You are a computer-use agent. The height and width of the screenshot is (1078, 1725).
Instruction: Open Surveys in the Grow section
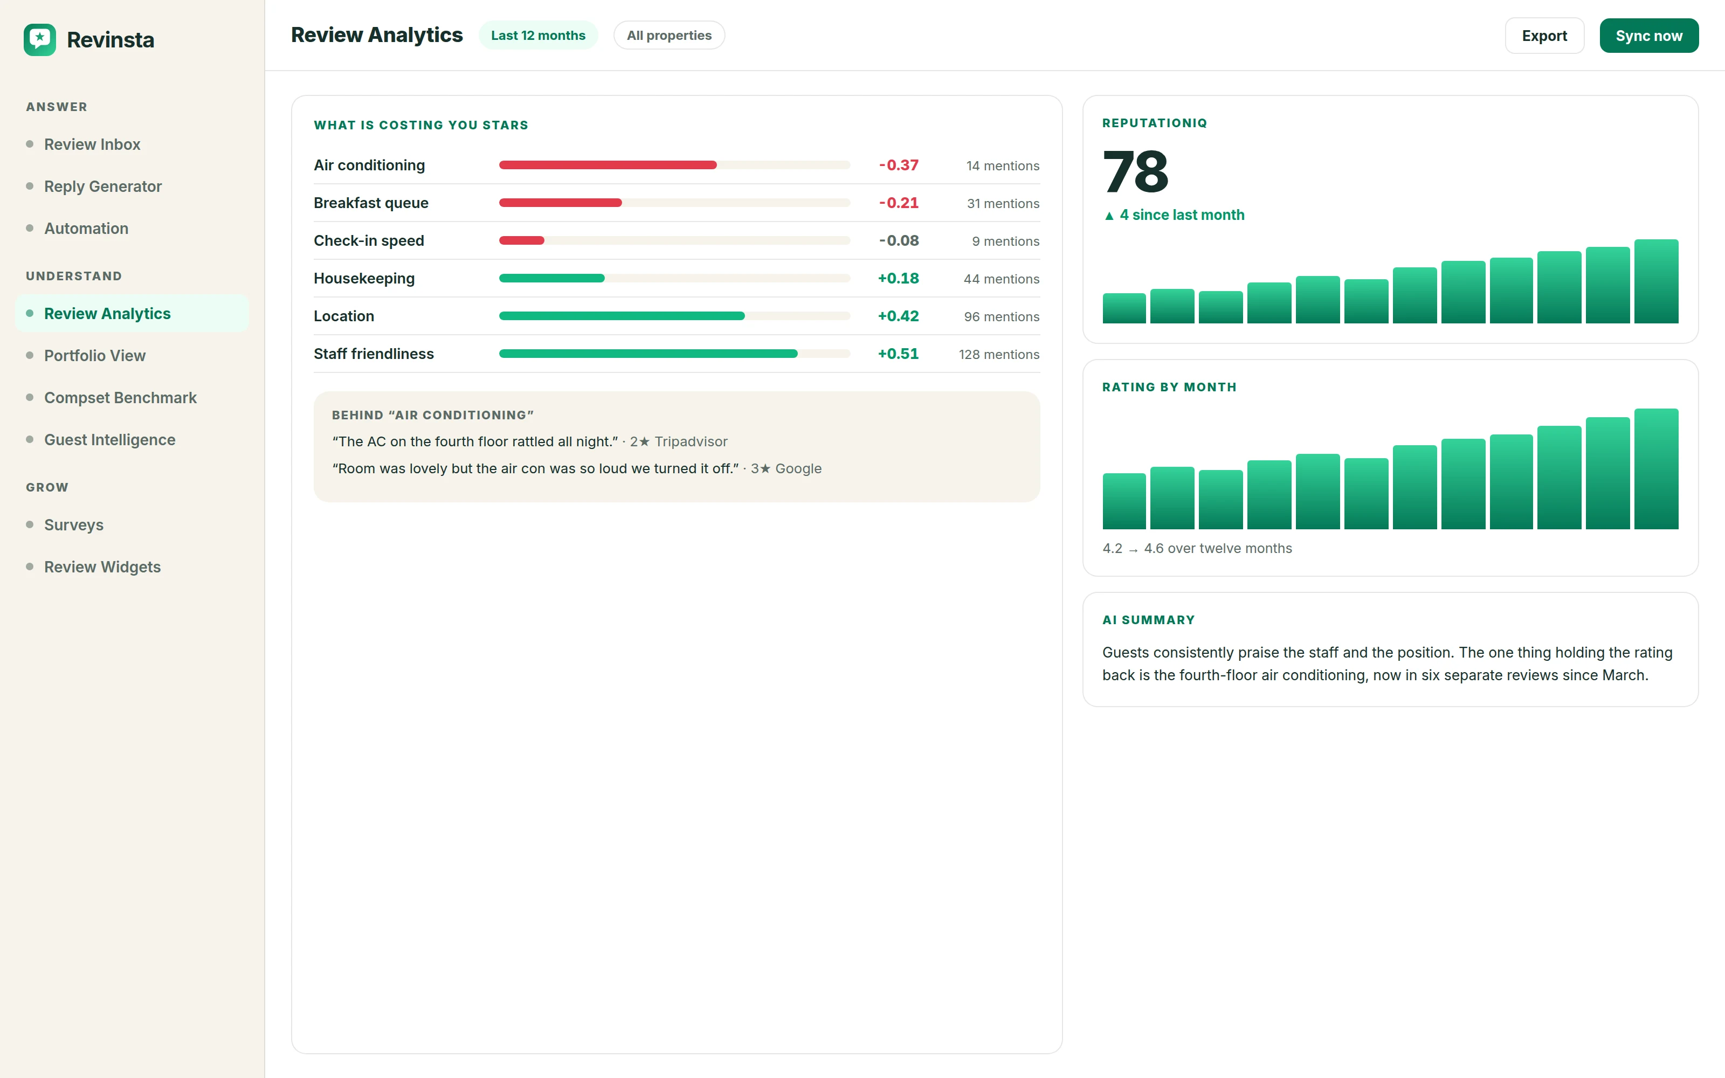pyautogui.click(x=132, y=524)
